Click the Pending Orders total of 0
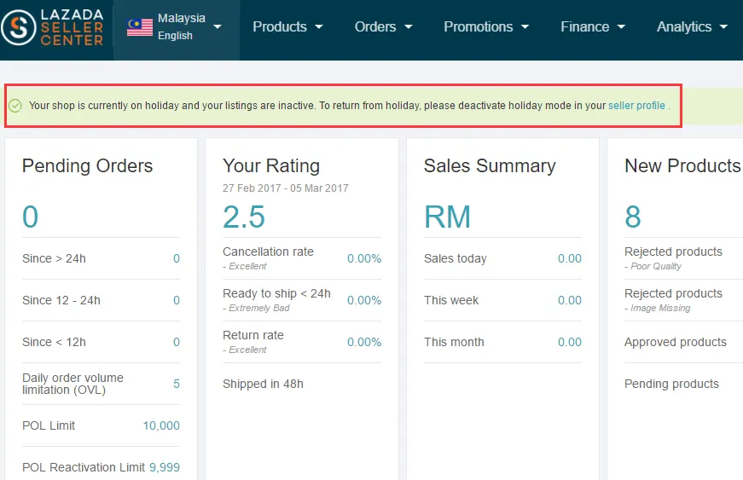 [31, 217]
